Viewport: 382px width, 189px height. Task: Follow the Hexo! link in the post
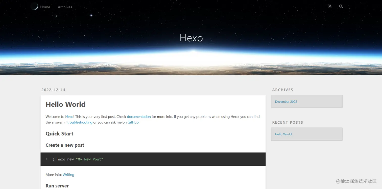70,117
